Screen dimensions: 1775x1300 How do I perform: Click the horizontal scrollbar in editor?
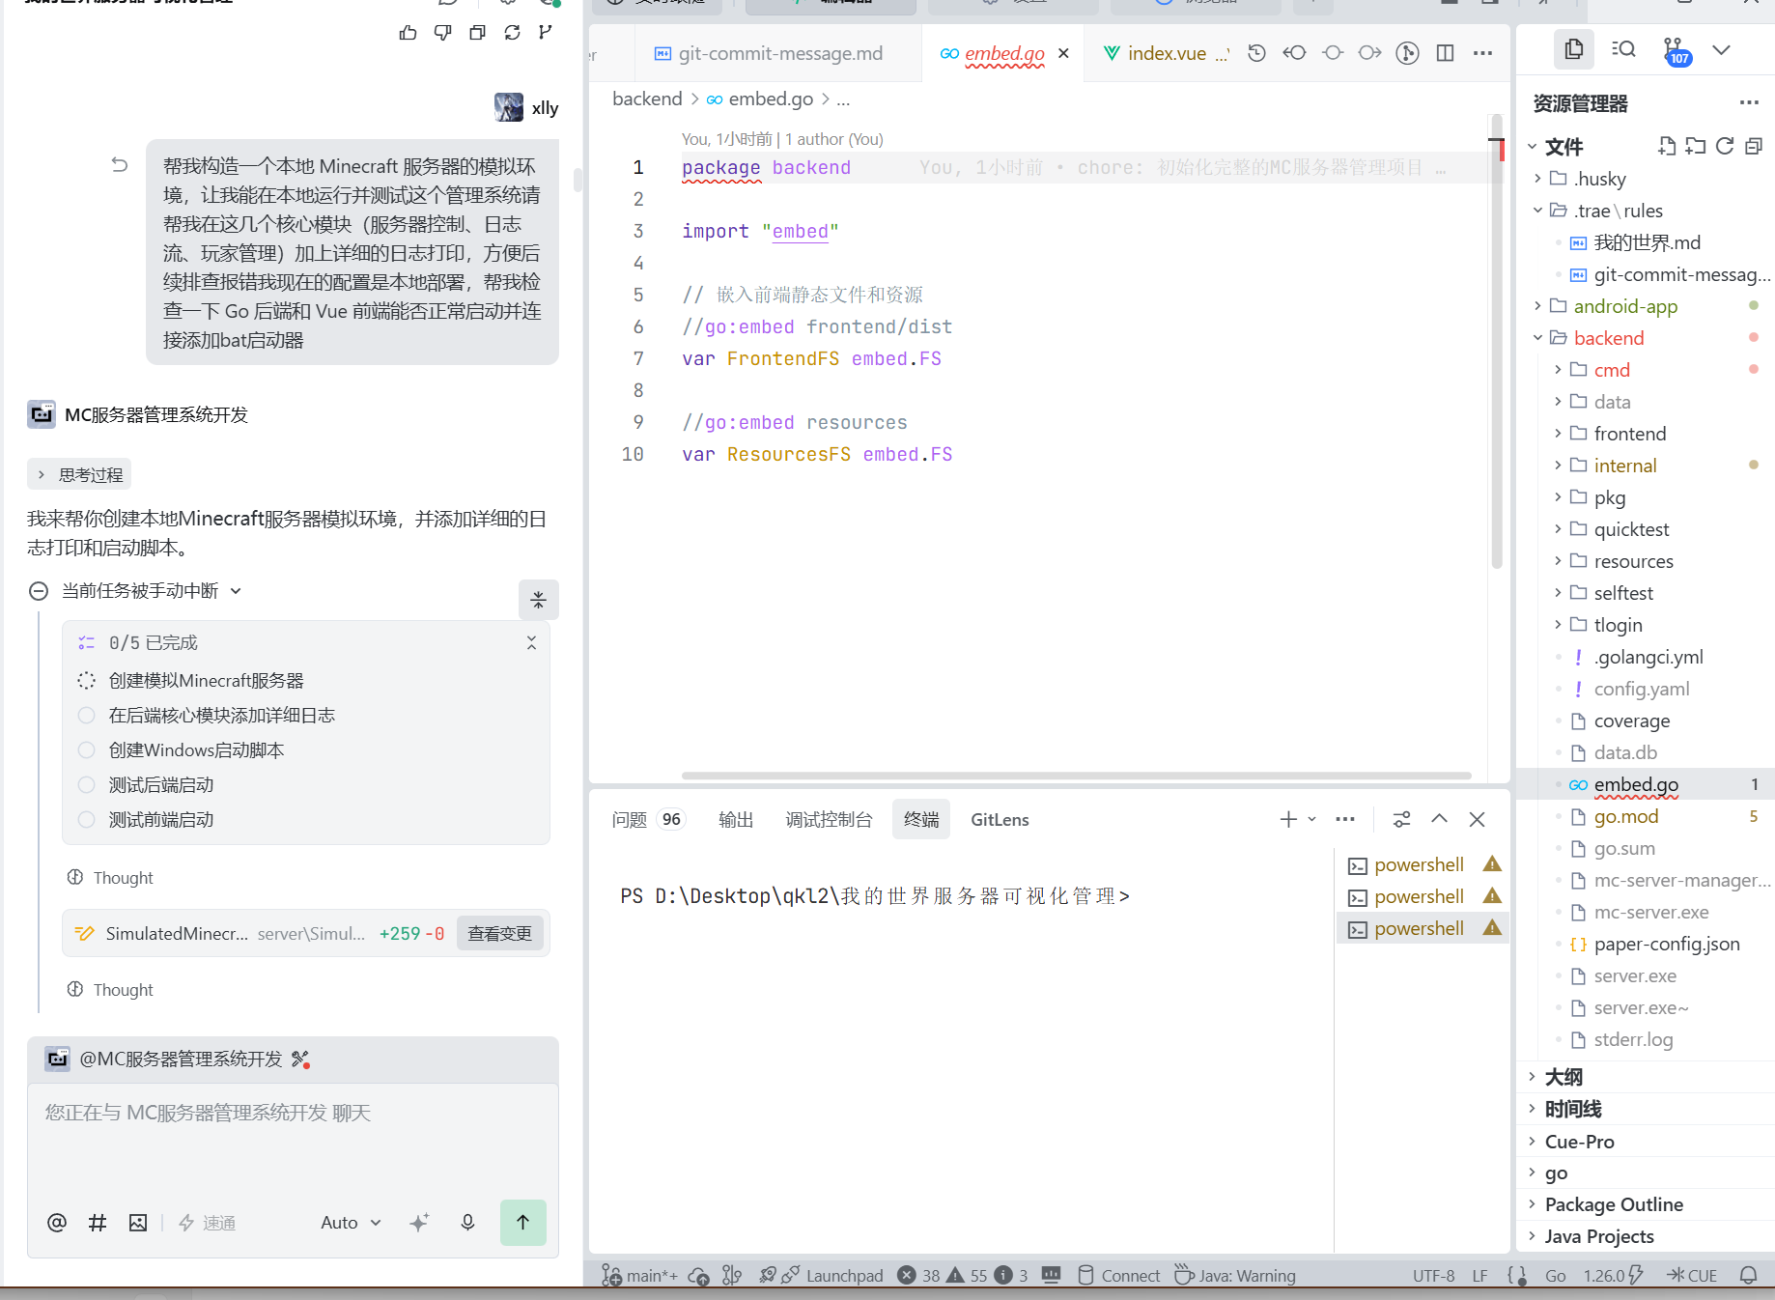1076,775
